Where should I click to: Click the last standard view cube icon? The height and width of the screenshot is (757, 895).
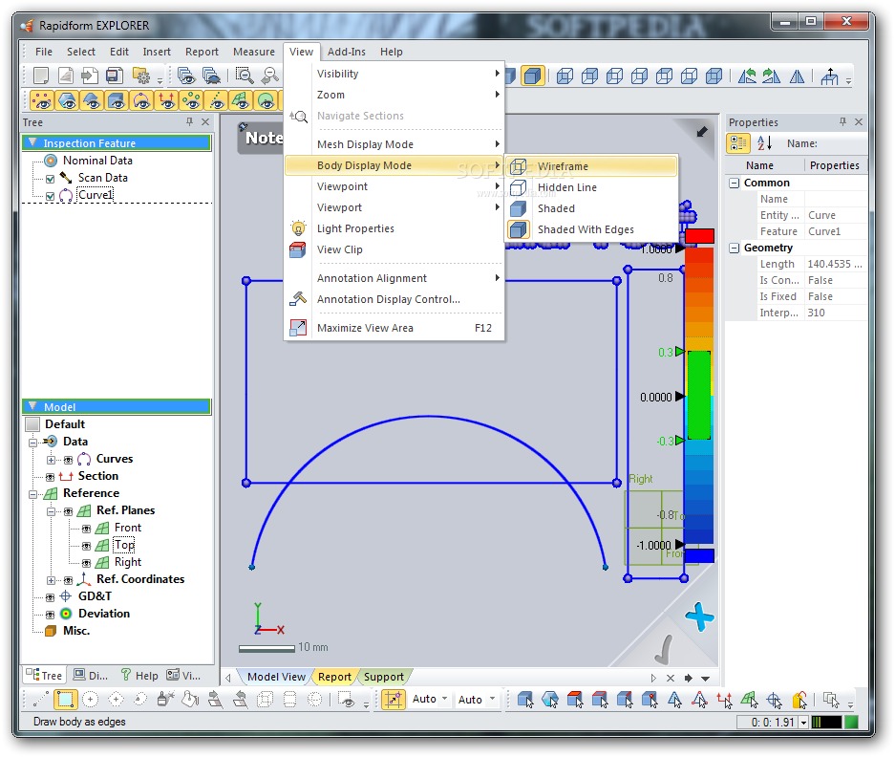pos(714,76)
